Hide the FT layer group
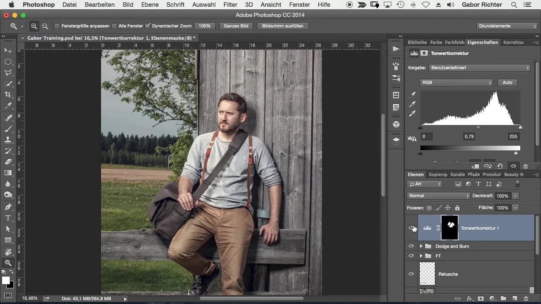 click(x=411, y=256)
